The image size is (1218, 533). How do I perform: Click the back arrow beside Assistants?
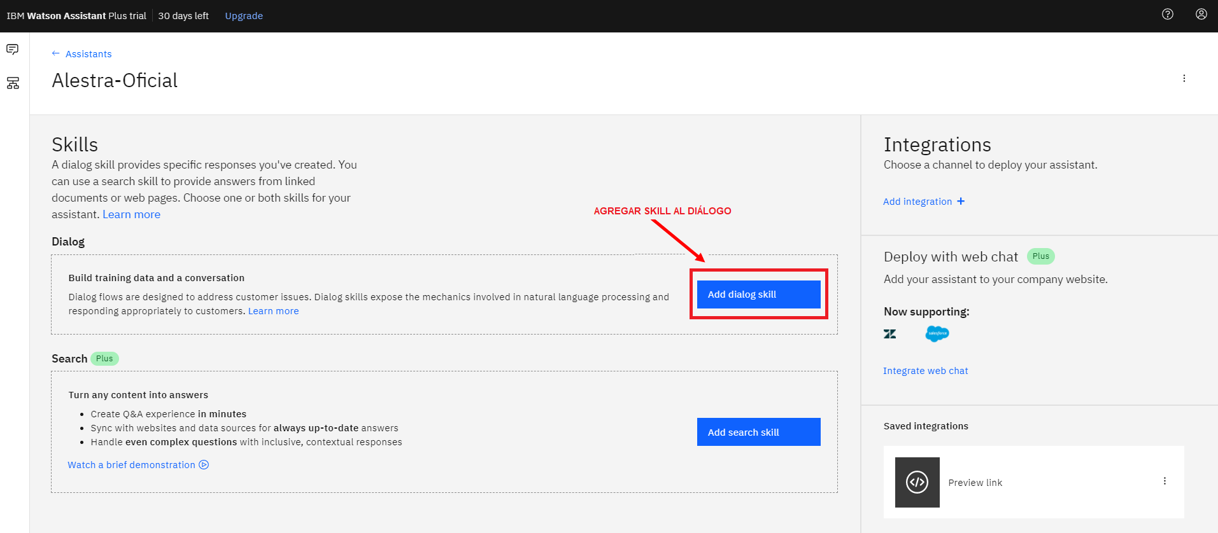(x=56, y=53)
